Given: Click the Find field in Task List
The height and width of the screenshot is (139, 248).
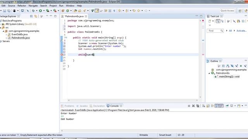Looking at the screenshot, I should point(215,31).
